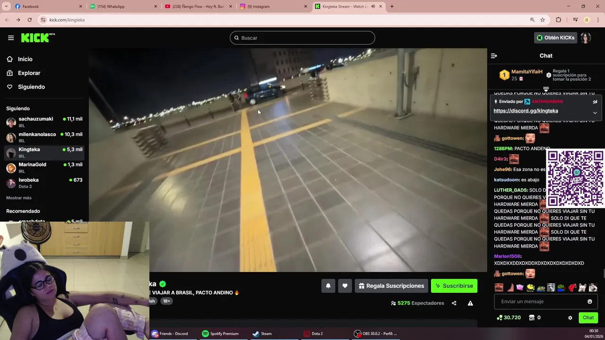This screenshot has width=605, height=340.
Task: Click the chat scrollbar
Action: [x=603, y=274]
